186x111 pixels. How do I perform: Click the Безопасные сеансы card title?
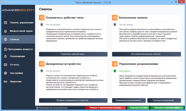click(133, 18)
